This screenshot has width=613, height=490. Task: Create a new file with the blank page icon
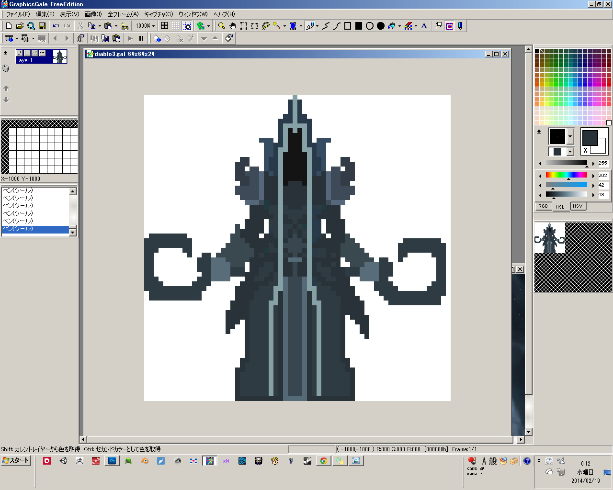pos(9,26)
